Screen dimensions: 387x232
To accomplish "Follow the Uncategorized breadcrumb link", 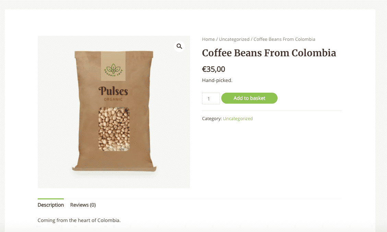I will click(x=234, y=39).
